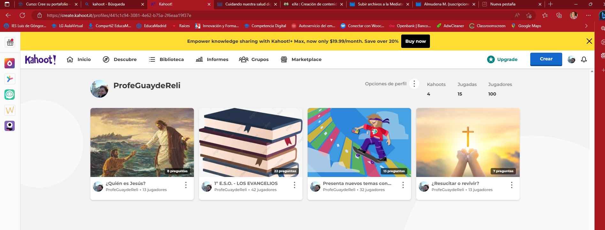Click the page scrollbar up arrow

(592, 71)
